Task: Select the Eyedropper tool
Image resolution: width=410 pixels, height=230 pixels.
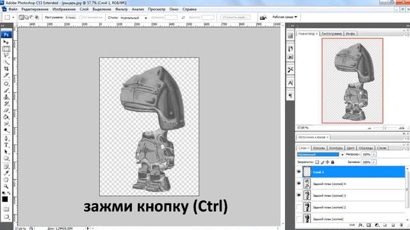Action: pos(6,173)
